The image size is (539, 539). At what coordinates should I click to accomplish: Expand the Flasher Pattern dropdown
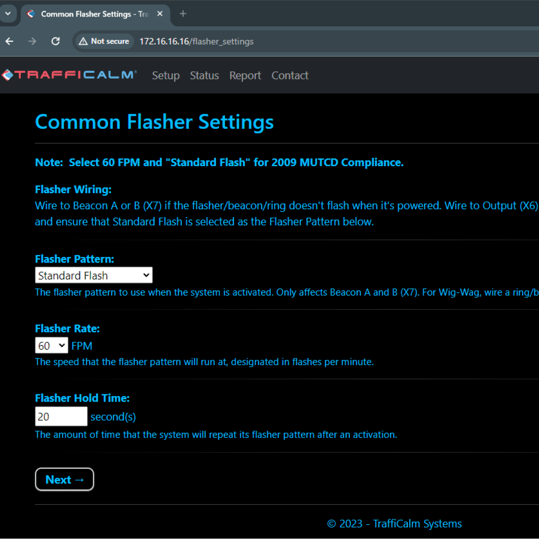[x=93, y=275]
